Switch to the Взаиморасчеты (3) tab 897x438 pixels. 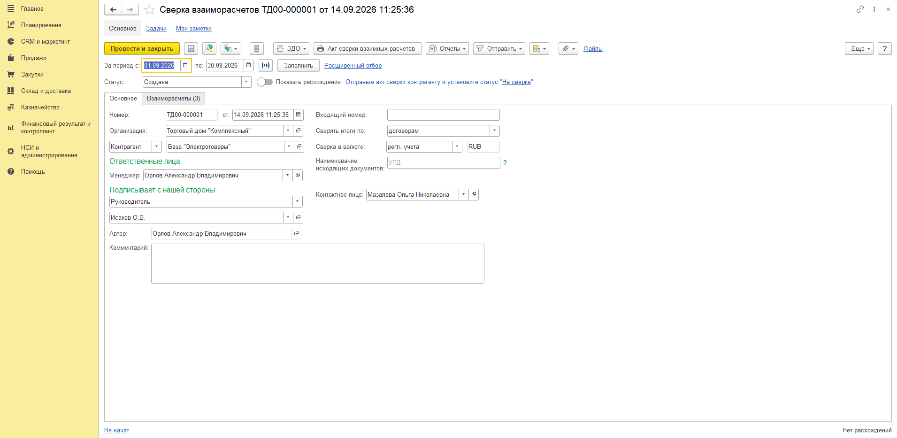click(x=174, y=99)
